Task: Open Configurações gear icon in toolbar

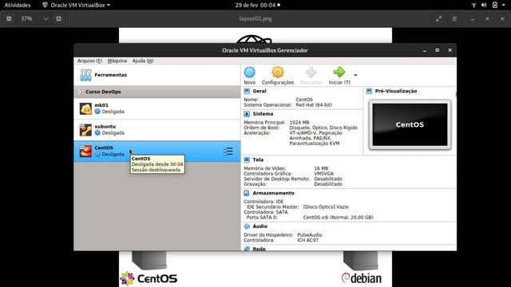Action: point(278,72)
